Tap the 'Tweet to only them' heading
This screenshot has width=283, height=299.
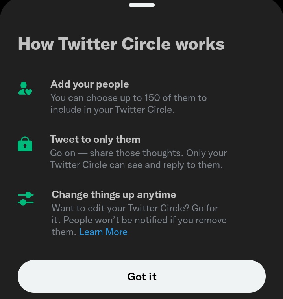coord(95,140)
